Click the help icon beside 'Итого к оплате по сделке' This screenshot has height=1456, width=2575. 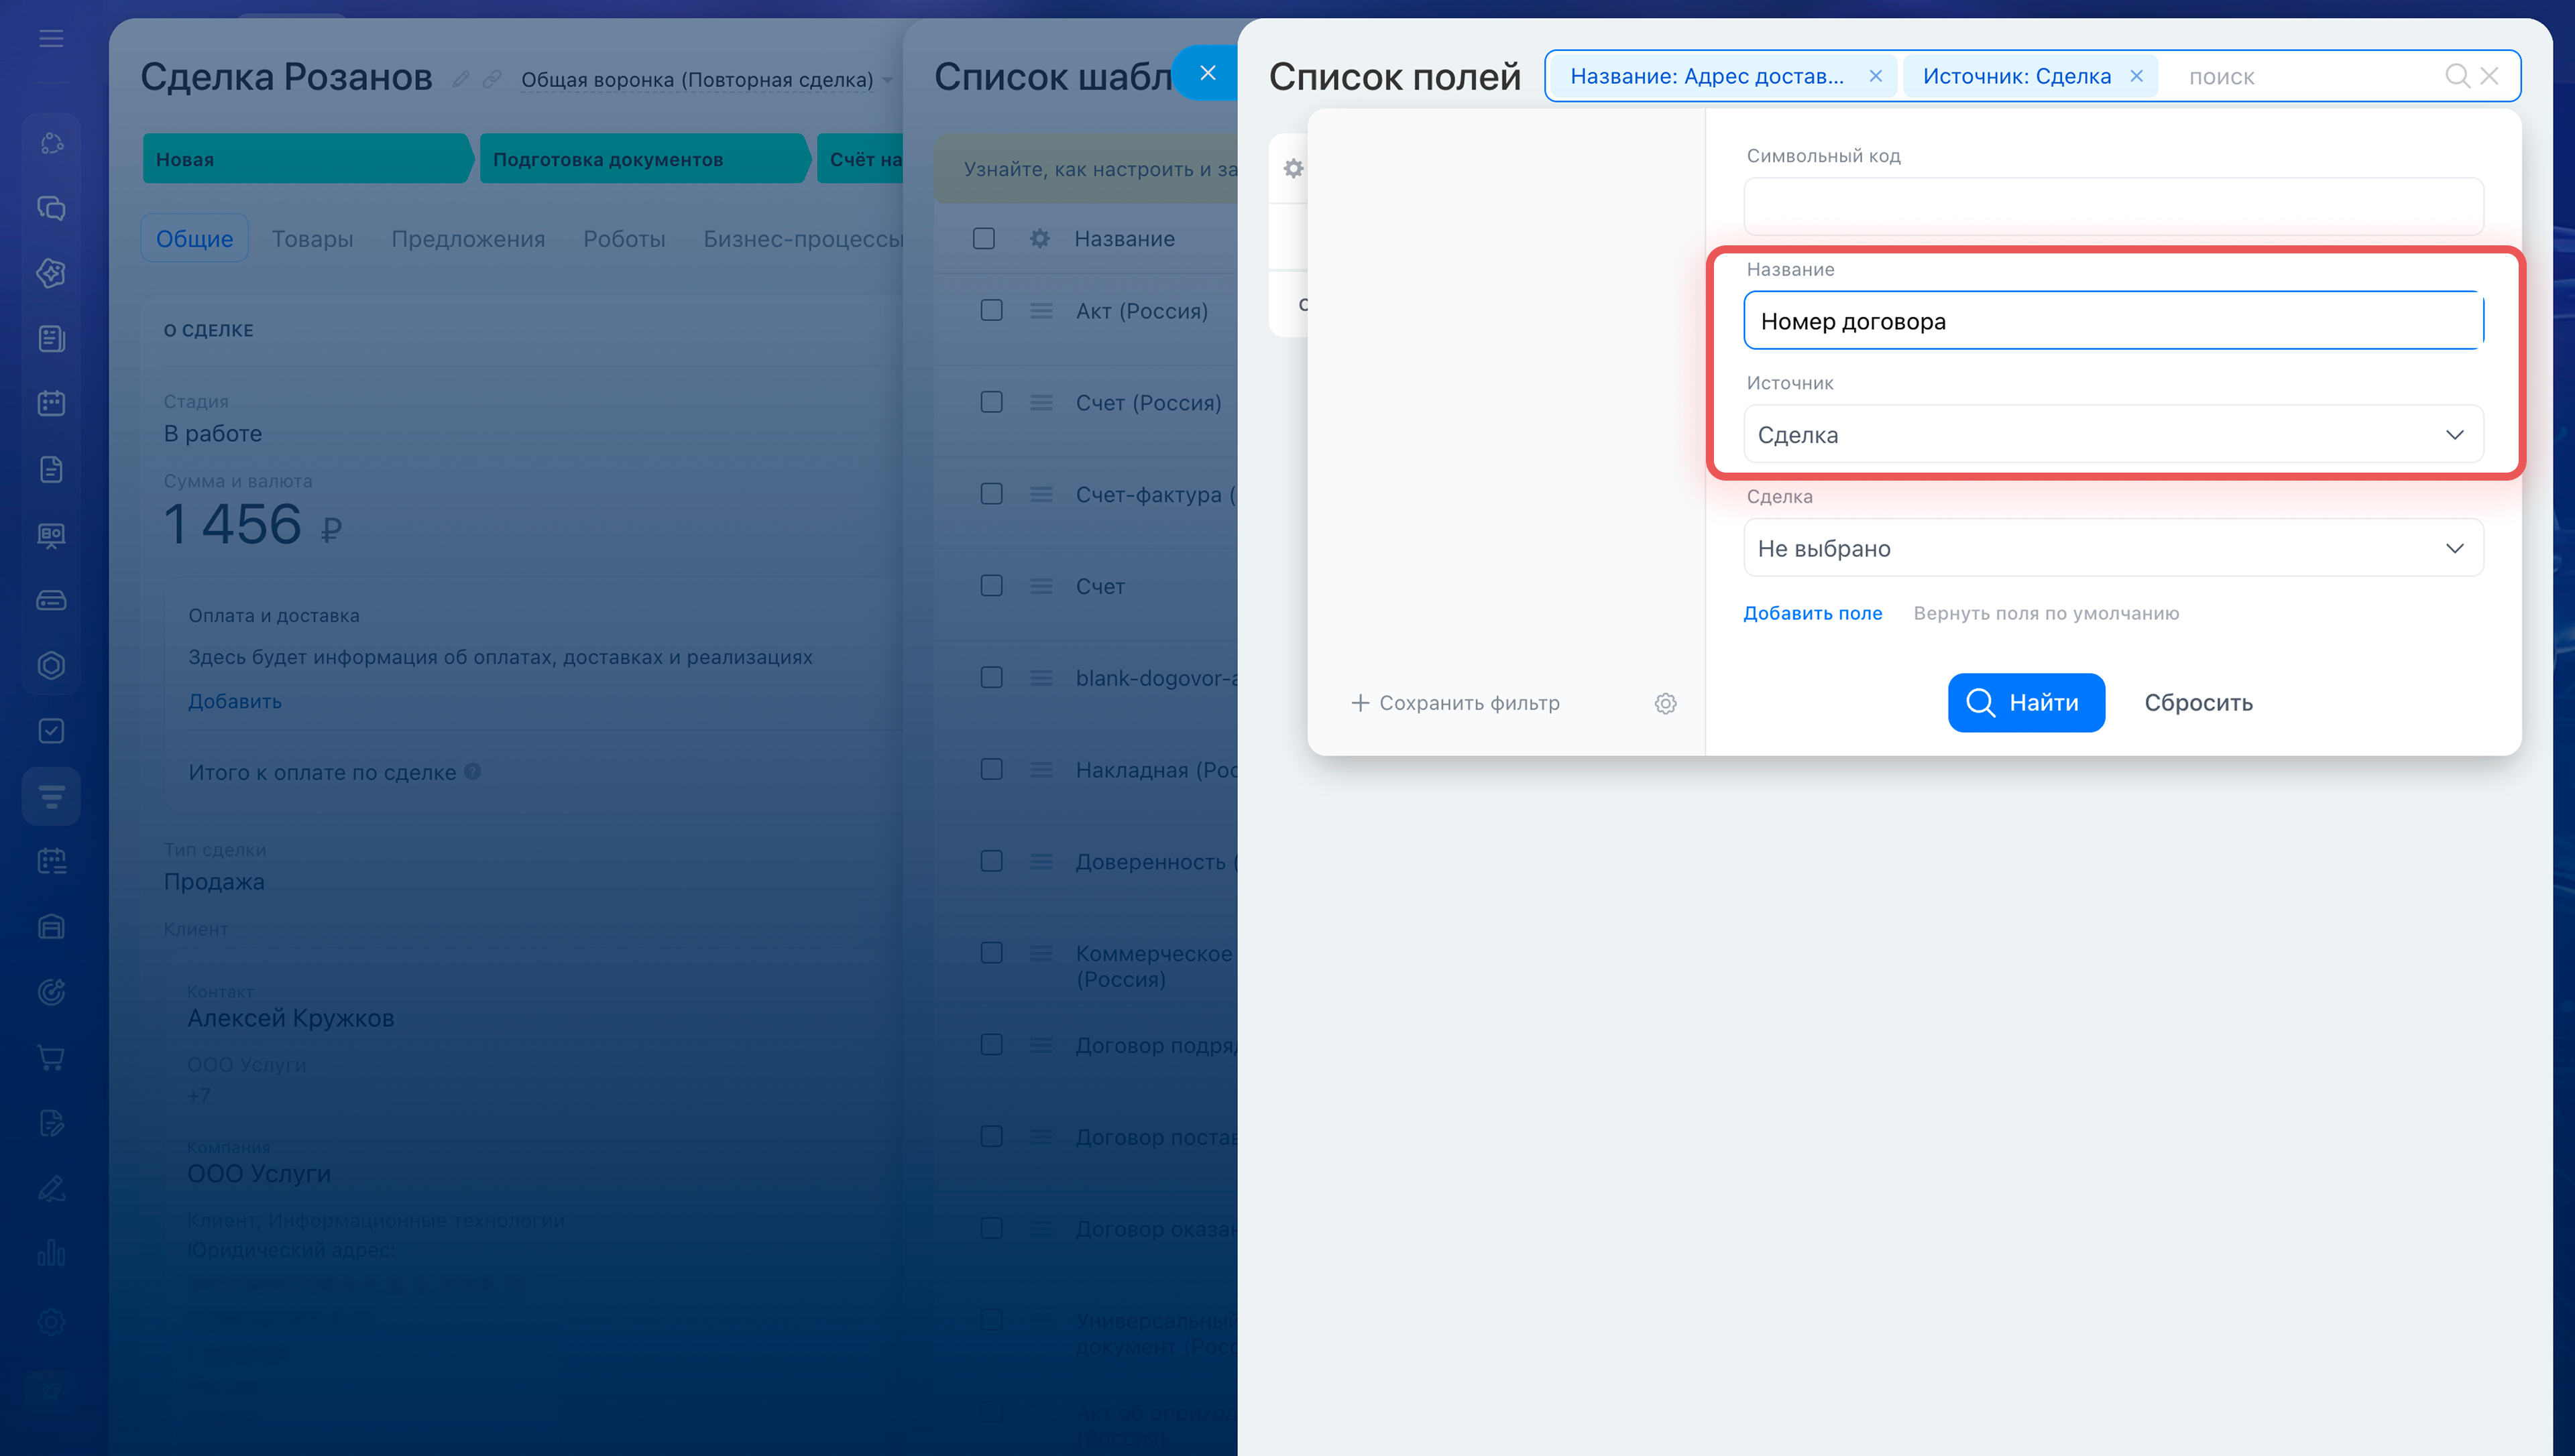pos(473,771)
